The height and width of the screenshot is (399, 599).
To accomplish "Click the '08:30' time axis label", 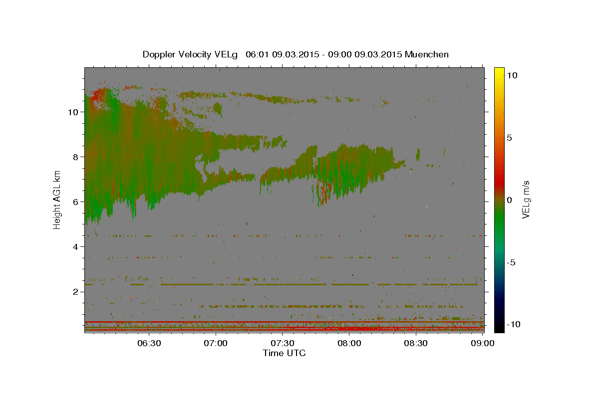I will coord(416,343).
